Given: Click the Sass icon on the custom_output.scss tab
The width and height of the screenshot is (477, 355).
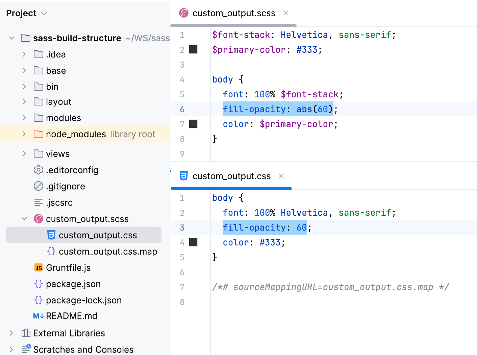Looking at the screenshot, I should [183, 13].
